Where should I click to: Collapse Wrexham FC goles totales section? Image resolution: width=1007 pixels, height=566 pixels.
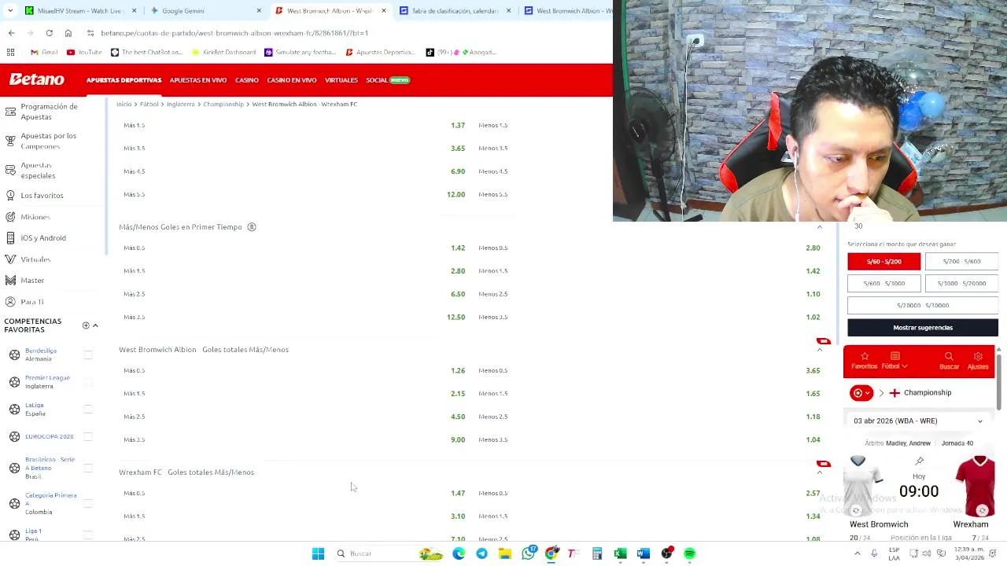click(x=819, y=472)
